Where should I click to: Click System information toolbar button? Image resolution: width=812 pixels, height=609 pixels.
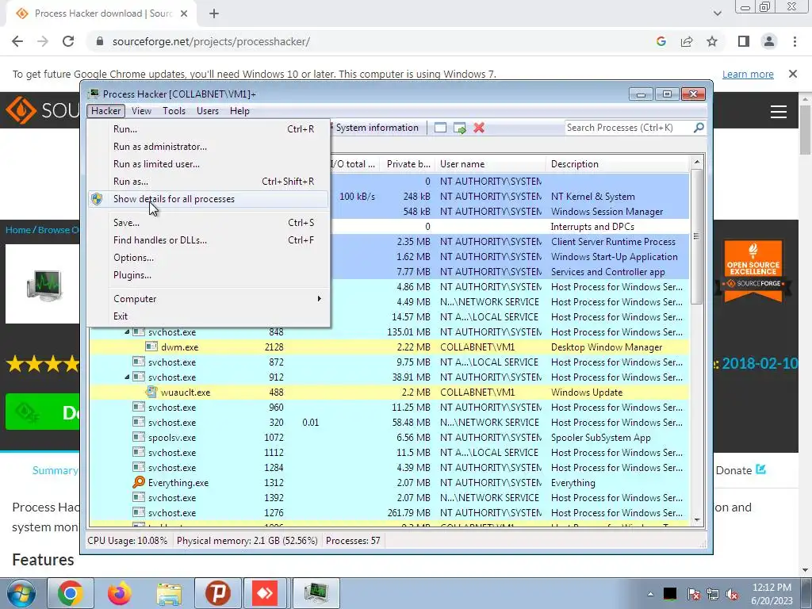point(376,128)
